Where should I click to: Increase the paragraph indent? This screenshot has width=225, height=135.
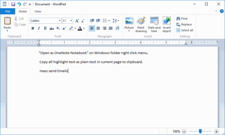(98, 21)
